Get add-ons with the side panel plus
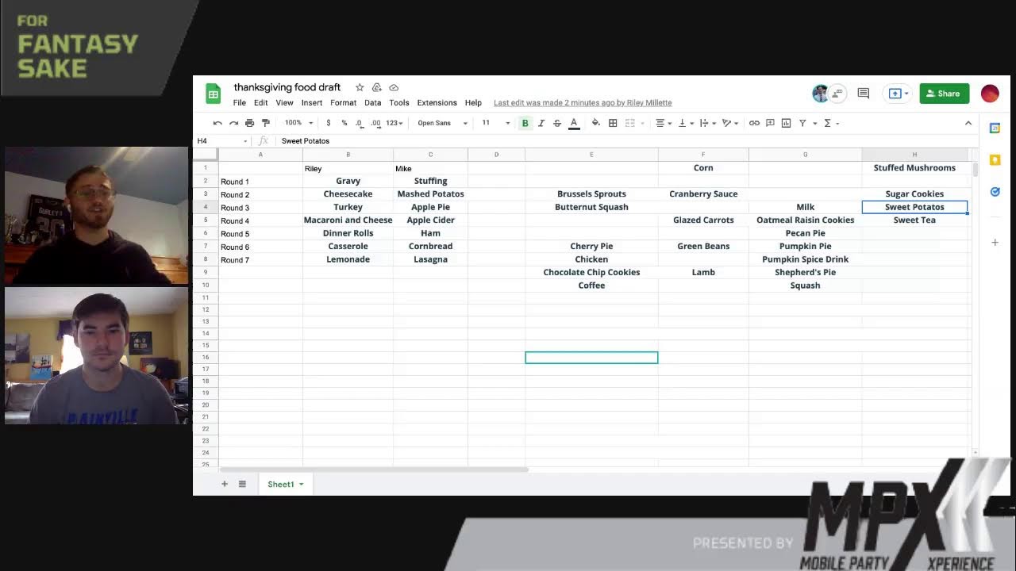The height and width of the screenshot is (571, 1016). point(995,242)
